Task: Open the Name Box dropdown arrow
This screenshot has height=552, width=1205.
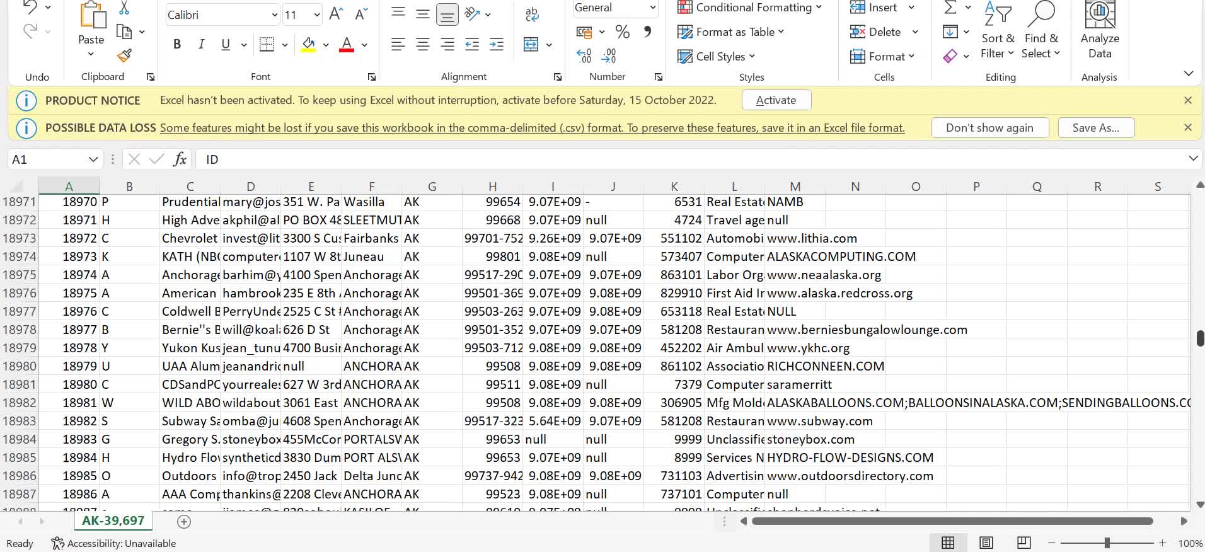Action: pyautogui.click(x=93, y=159)
